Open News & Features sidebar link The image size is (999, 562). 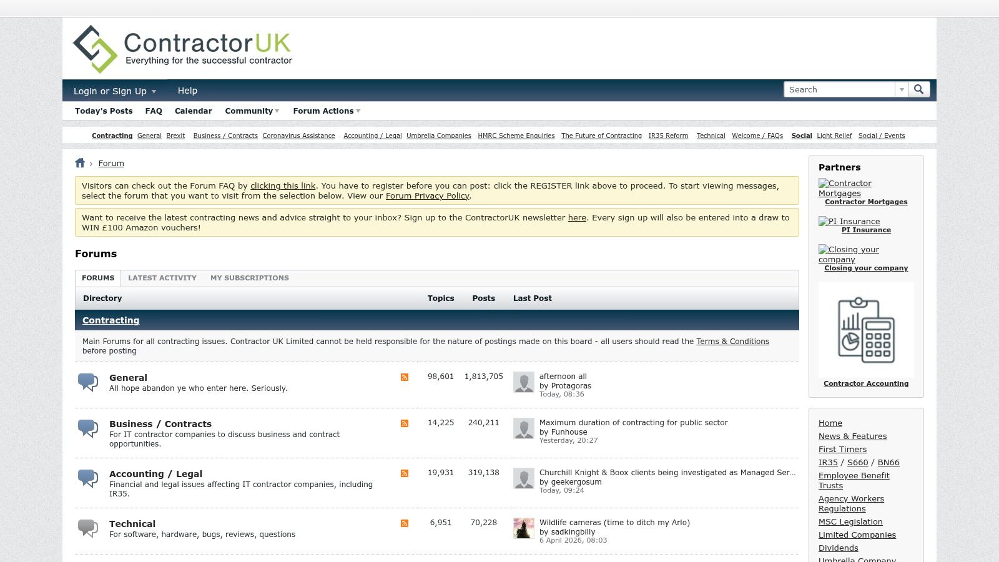(x=852, y=436)
